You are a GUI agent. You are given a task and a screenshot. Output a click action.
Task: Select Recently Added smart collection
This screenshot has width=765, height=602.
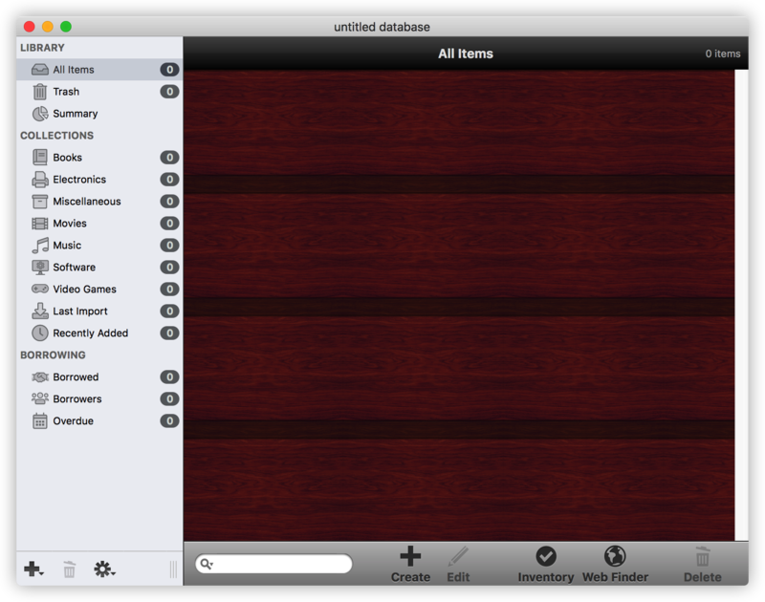[x=90, y=333]
